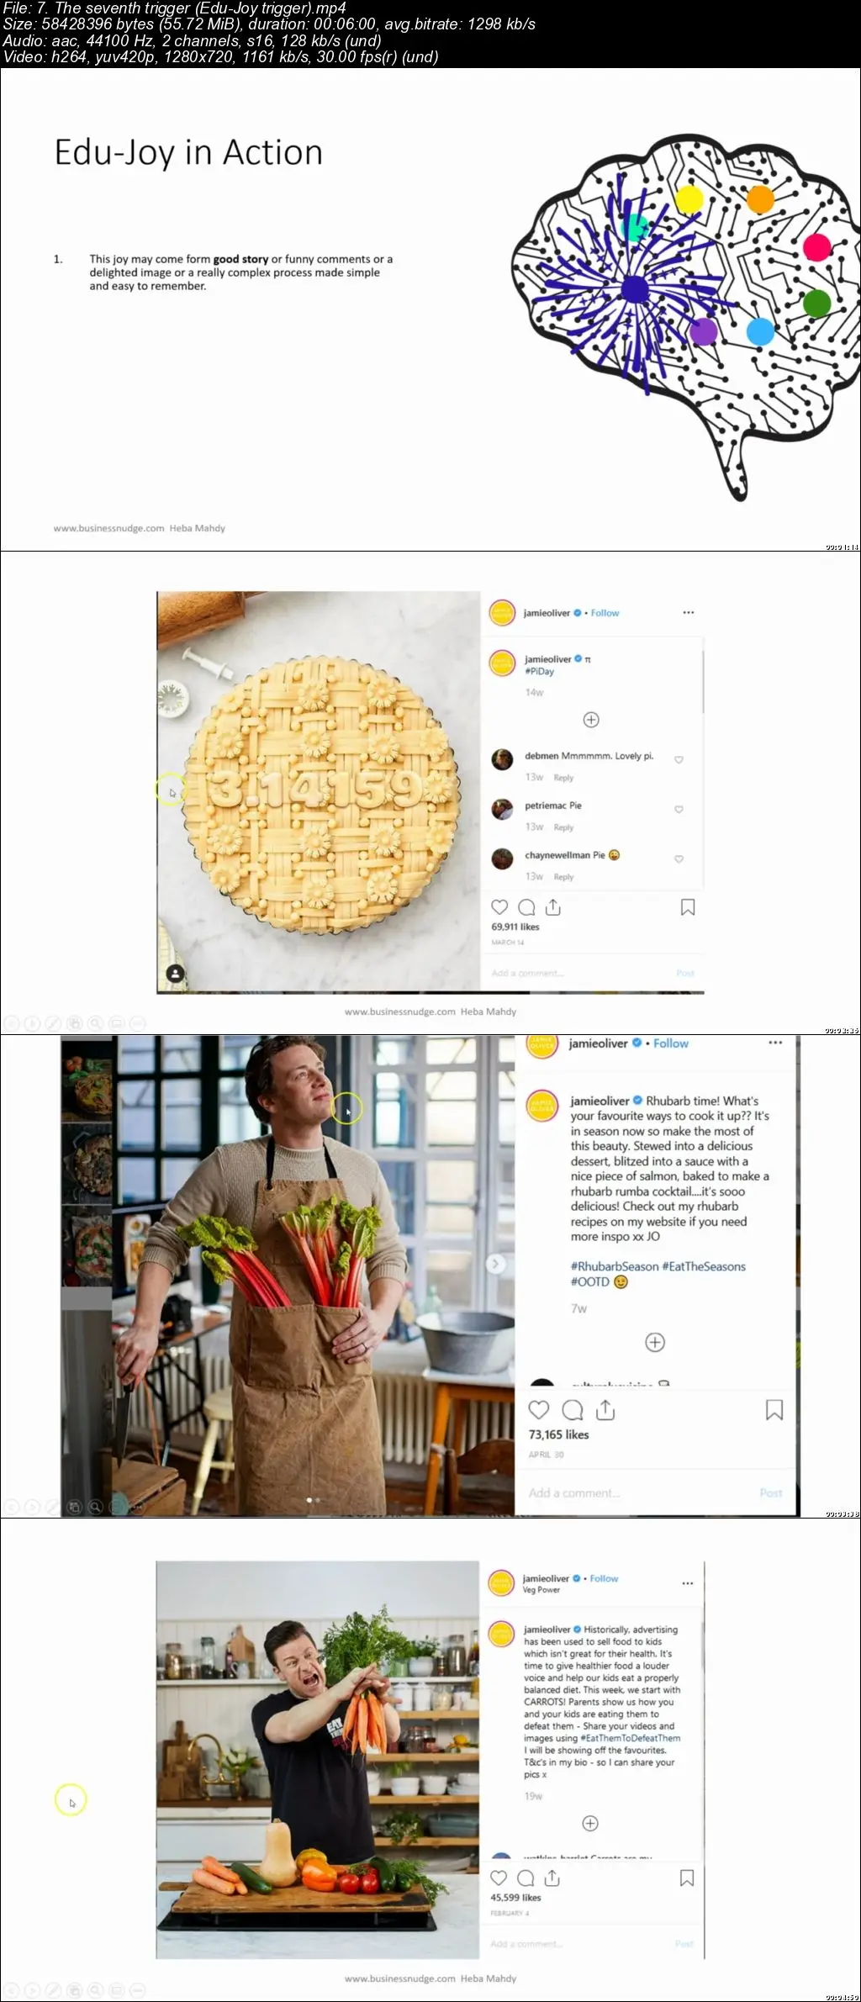Open the three-dot options on the Veg Power post
Viewport: 861px width, 2002px height.
pos(688,1583)
